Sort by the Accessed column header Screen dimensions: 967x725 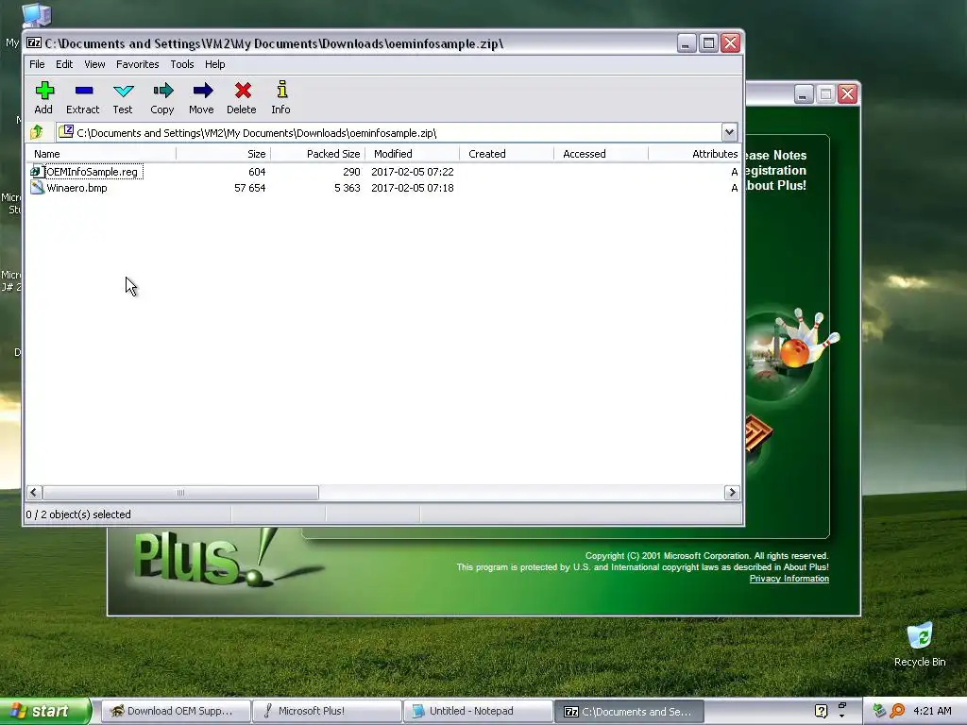(x=601, y=154)
